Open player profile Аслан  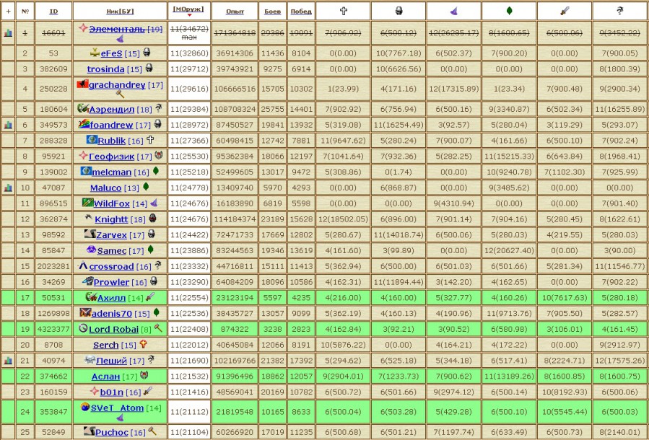coord(105,377)
